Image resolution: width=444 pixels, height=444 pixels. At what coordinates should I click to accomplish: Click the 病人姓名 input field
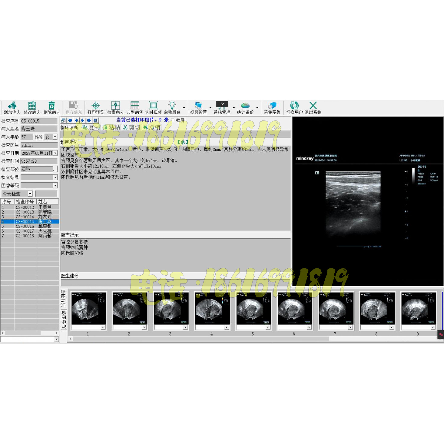click(39, 129)
